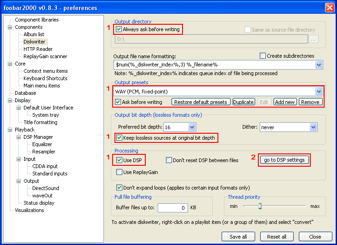The image size is (337, 245).
Task: Collapse the Output tree node
Action: tap(19, 181)
